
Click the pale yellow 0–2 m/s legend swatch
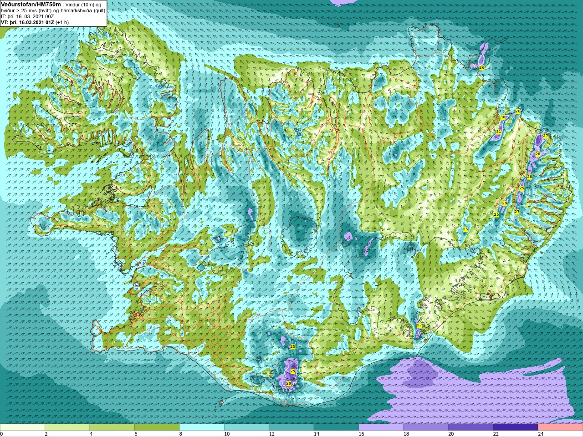(22, 427)
